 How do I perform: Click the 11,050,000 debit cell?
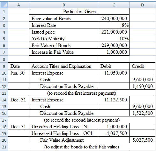coord(114,73)
